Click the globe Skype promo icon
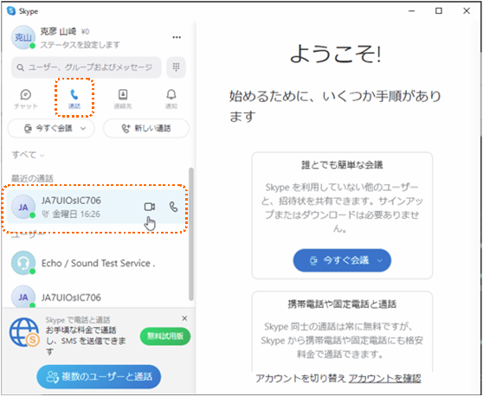 click(x=24, y=332)
